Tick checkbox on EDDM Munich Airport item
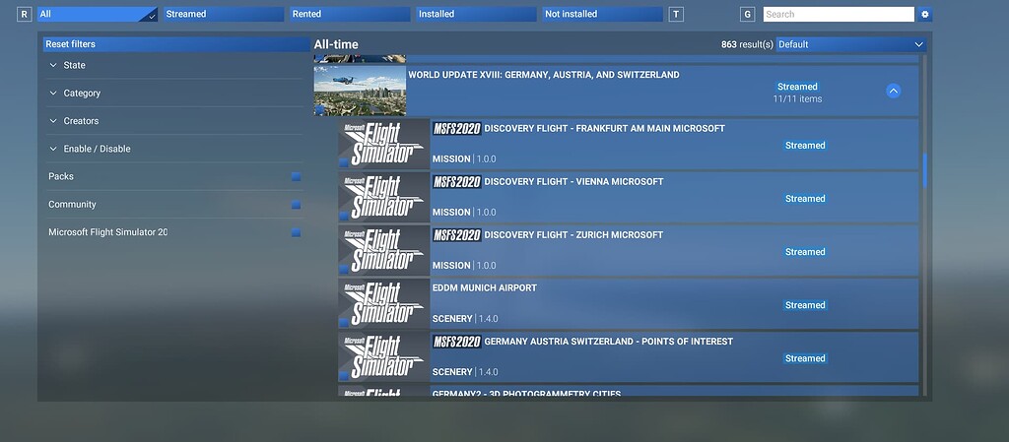The width and height of the screenshot is (1009, 442). pyautogui.click(x=344, y=323)
